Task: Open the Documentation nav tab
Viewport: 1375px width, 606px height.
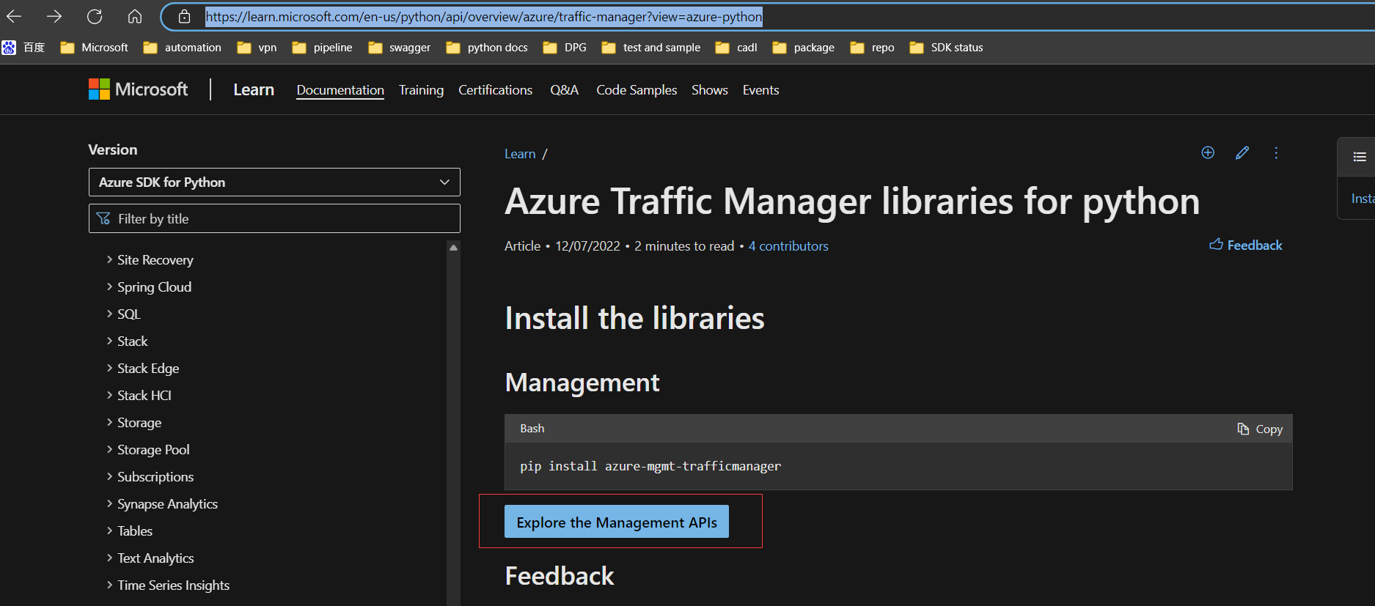Action: [x=340, y=90]
